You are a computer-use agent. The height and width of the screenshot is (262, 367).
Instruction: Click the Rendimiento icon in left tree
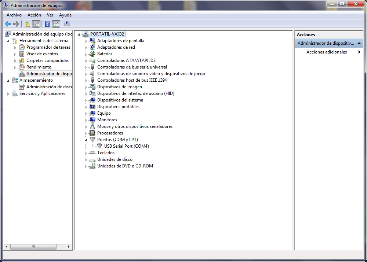click(22, 67)
